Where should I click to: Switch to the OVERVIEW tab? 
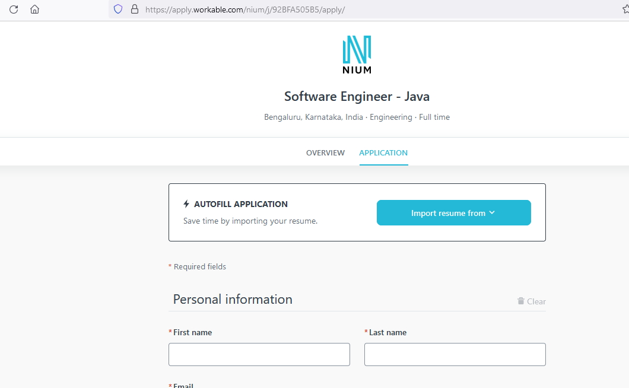(325, 153)
